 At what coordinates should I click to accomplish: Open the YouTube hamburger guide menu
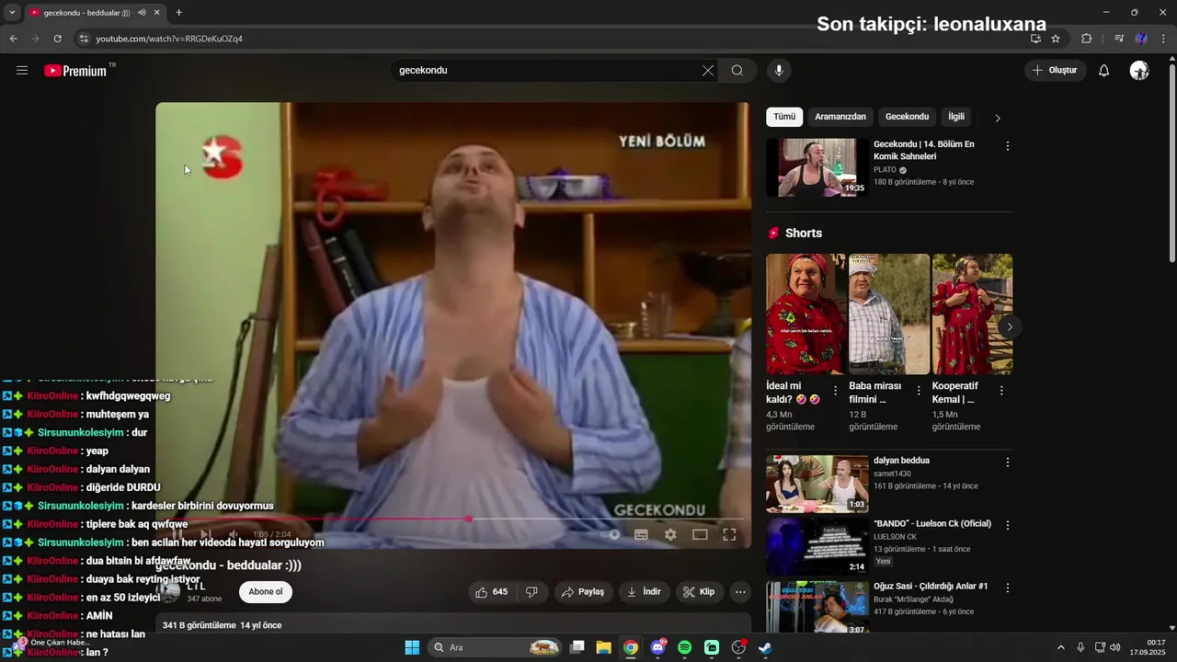click(22, 71)
